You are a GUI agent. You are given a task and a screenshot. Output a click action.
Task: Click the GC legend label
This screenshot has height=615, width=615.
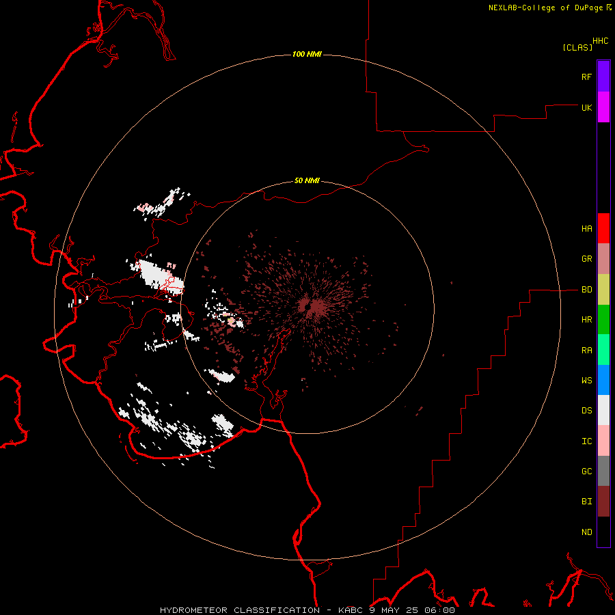586,471
